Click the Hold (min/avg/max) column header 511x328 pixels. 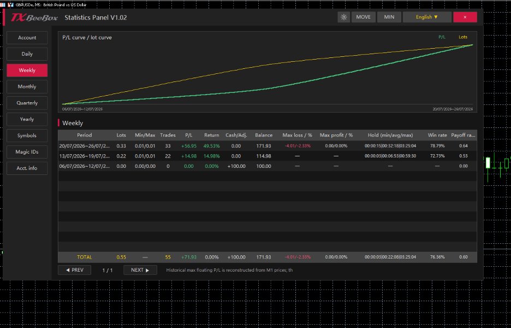390,135
